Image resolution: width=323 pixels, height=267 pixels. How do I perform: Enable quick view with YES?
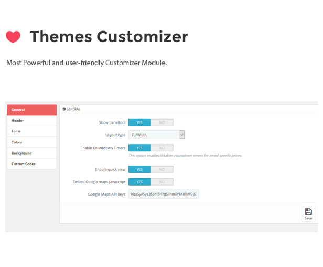click(139, 169)
